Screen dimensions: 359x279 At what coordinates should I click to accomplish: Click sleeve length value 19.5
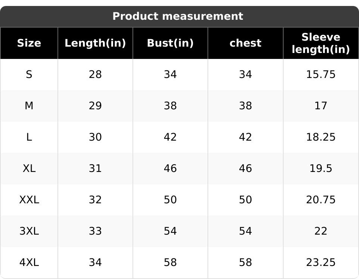[321, 169]
